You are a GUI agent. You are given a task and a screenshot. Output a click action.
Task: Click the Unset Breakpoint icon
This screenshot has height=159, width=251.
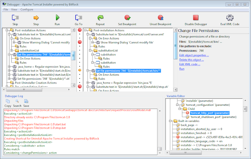click(160, 18)
